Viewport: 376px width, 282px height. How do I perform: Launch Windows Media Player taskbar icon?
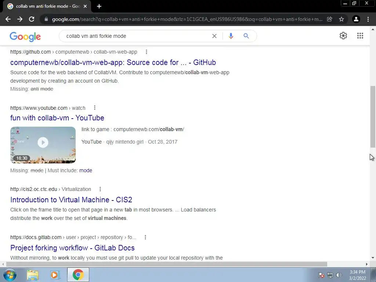point(55,275)
